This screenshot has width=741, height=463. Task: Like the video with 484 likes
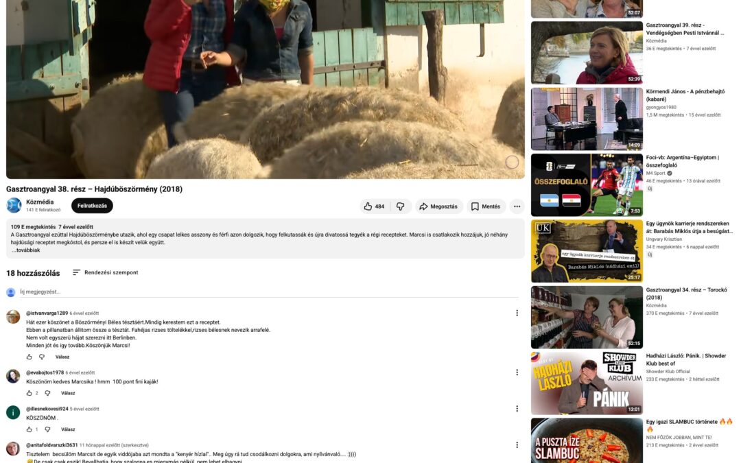[x=374, y=206]
